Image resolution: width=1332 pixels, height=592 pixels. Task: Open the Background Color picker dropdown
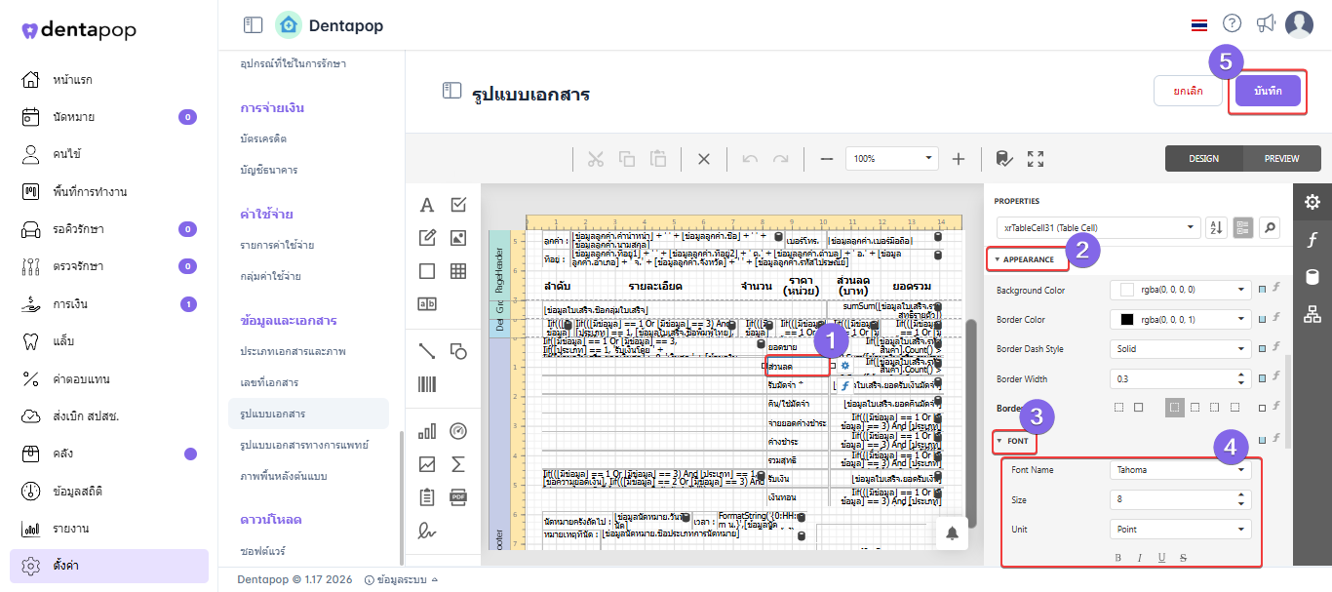pos(1181,290)
